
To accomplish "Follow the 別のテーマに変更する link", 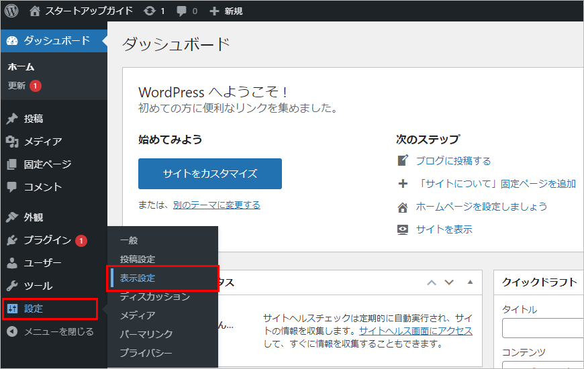I will 217,205.
